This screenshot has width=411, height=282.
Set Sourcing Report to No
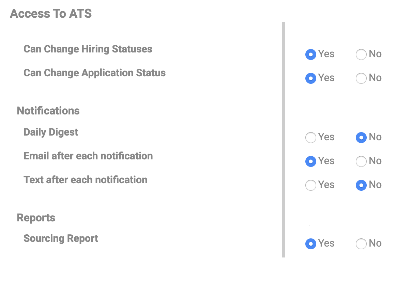[x=361, y=244]
